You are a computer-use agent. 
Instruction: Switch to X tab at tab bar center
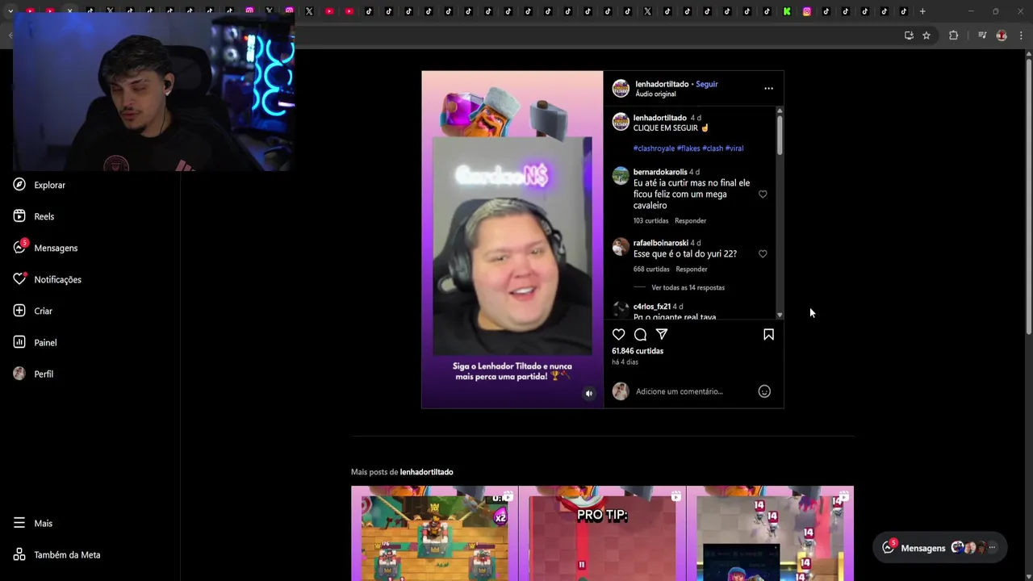pyautogui.click(x=648, y=11)
